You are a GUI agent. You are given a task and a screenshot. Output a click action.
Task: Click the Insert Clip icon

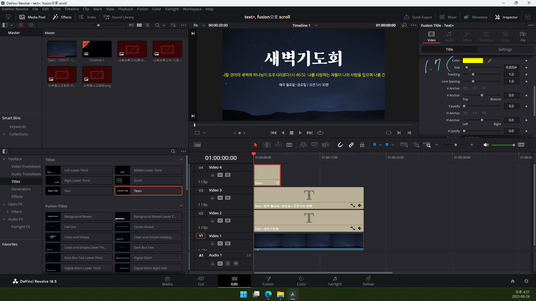303,145
